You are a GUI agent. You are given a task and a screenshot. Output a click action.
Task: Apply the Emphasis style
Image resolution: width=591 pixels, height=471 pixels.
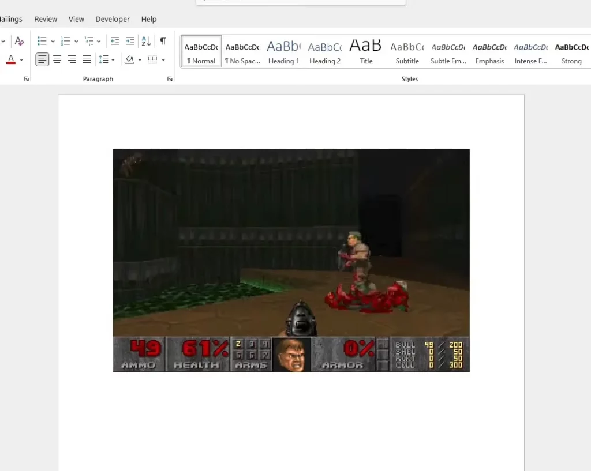point(489,51)
